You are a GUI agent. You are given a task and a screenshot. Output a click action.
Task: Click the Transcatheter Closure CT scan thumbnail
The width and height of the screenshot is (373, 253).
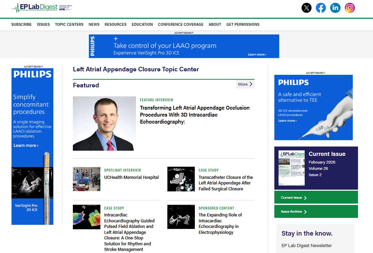pos(181,179)
